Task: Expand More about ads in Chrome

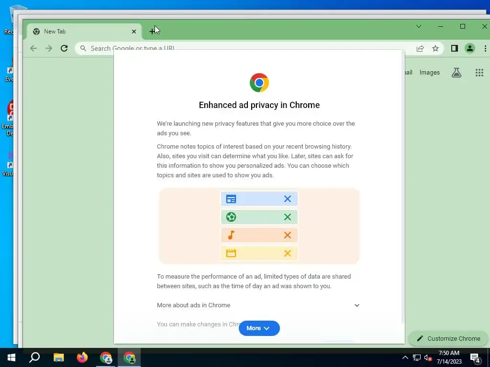Action: pyautogui.click(x=258, y=305)
